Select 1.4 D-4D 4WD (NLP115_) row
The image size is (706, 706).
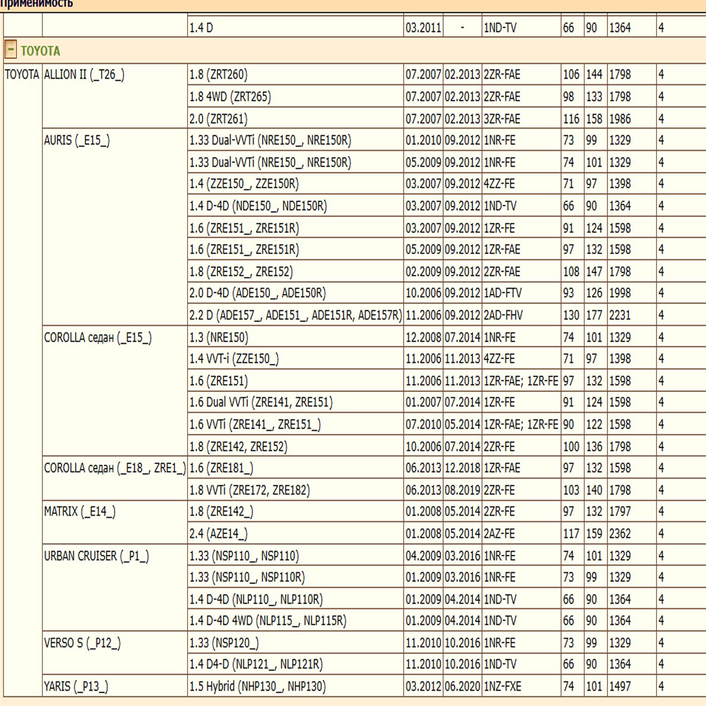[268, 621]
